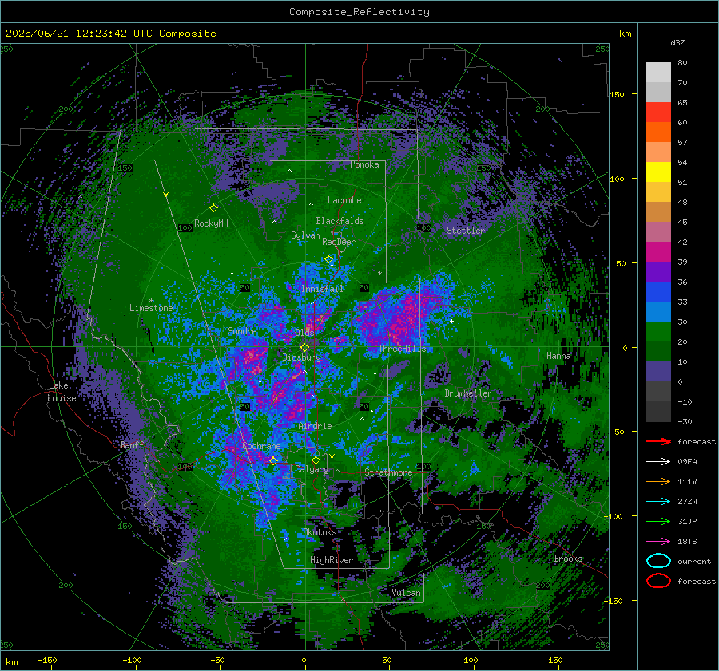Screen dimensions: 719x671
Task: Click the Ponoka town label
Action: (364, 164)
